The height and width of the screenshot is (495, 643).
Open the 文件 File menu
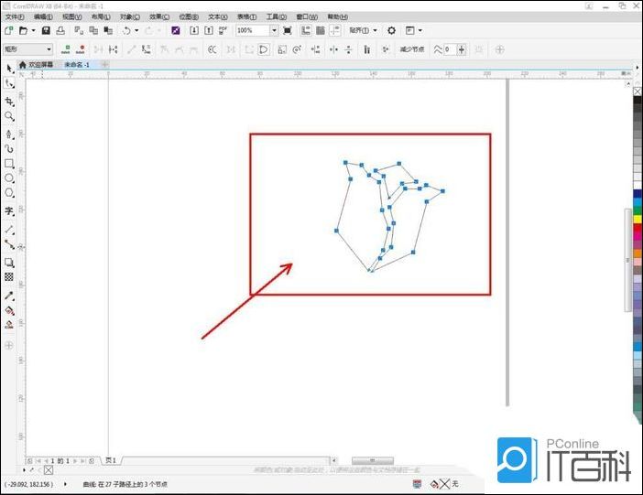tap(15, 16)
